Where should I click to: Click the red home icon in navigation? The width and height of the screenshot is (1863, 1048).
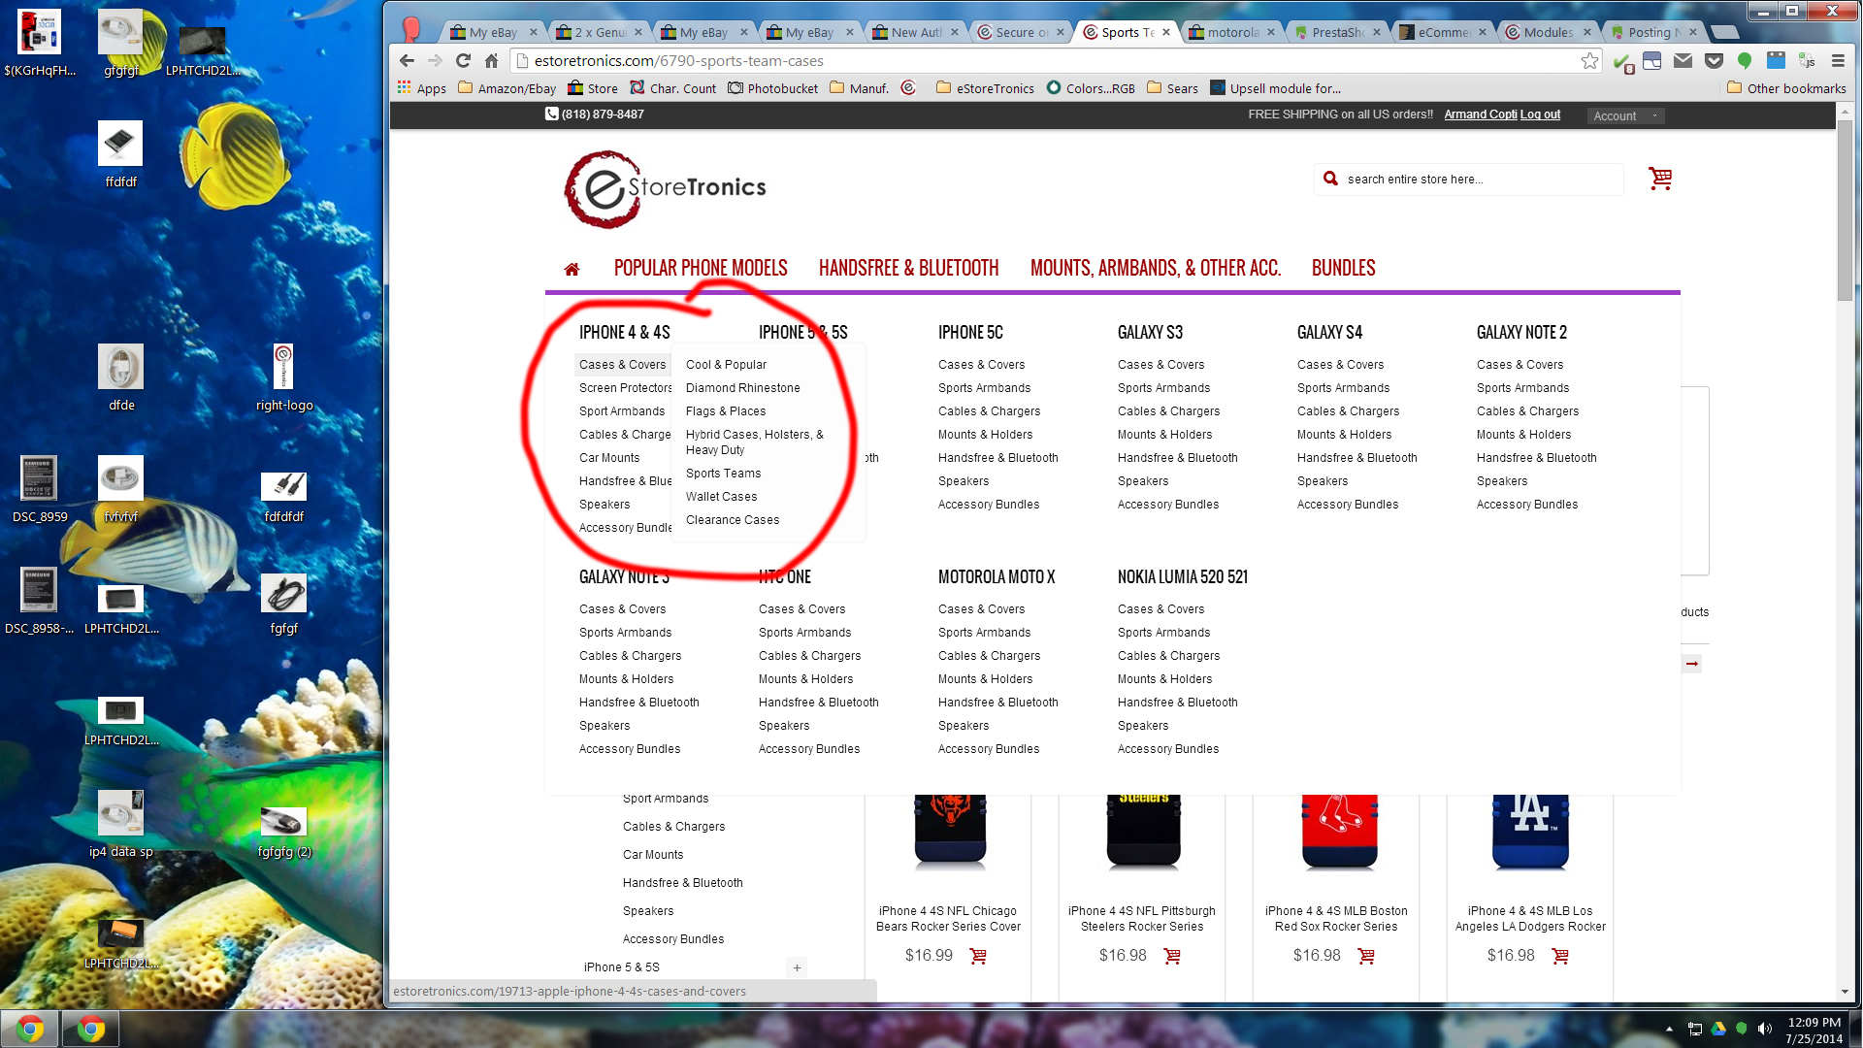(572, 269)
